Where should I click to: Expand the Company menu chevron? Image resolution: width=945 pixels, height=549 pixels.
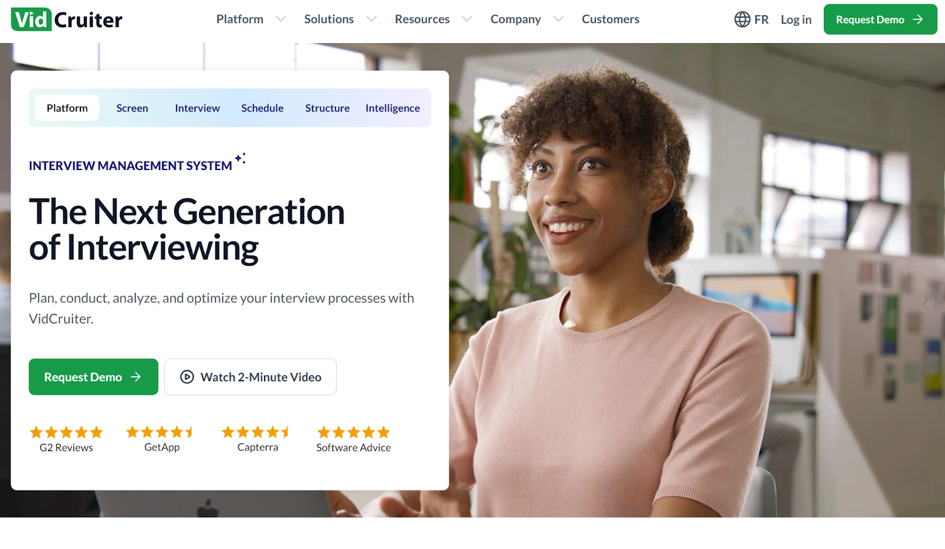tap(559, 19)
